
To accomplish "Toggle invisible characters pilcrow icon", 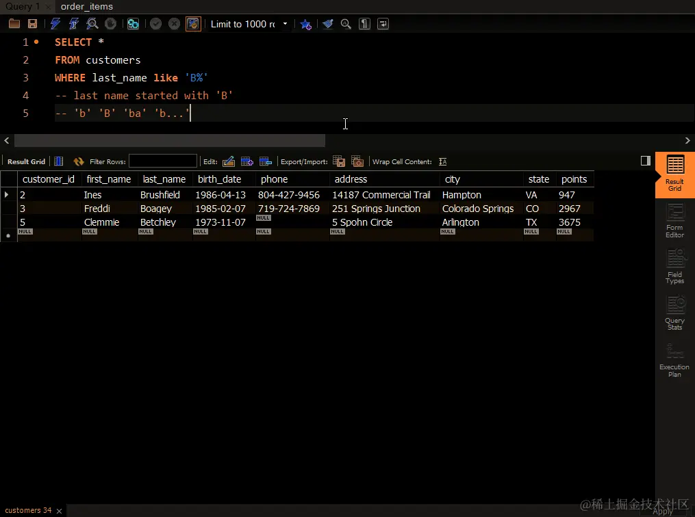I will tap(364, 24).
